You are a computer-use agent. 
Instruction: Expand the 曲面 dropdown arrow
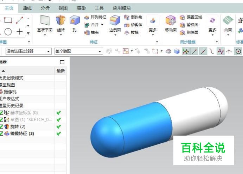point(228,35)
